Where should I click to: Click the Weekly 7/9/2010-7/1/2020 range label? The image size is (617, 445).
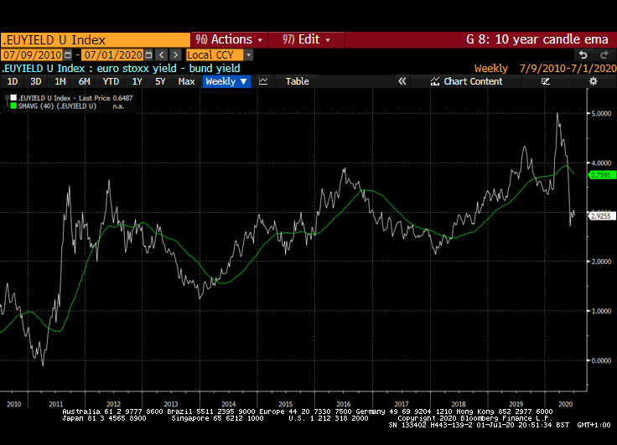point(545,69)
